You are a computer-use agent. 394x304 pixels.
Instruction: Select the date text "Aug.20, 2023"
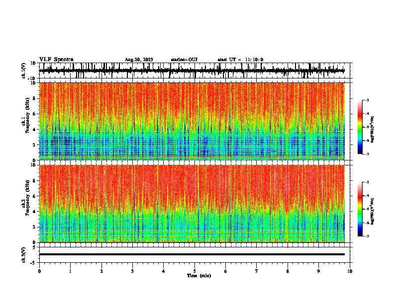[x=139, y=60]
